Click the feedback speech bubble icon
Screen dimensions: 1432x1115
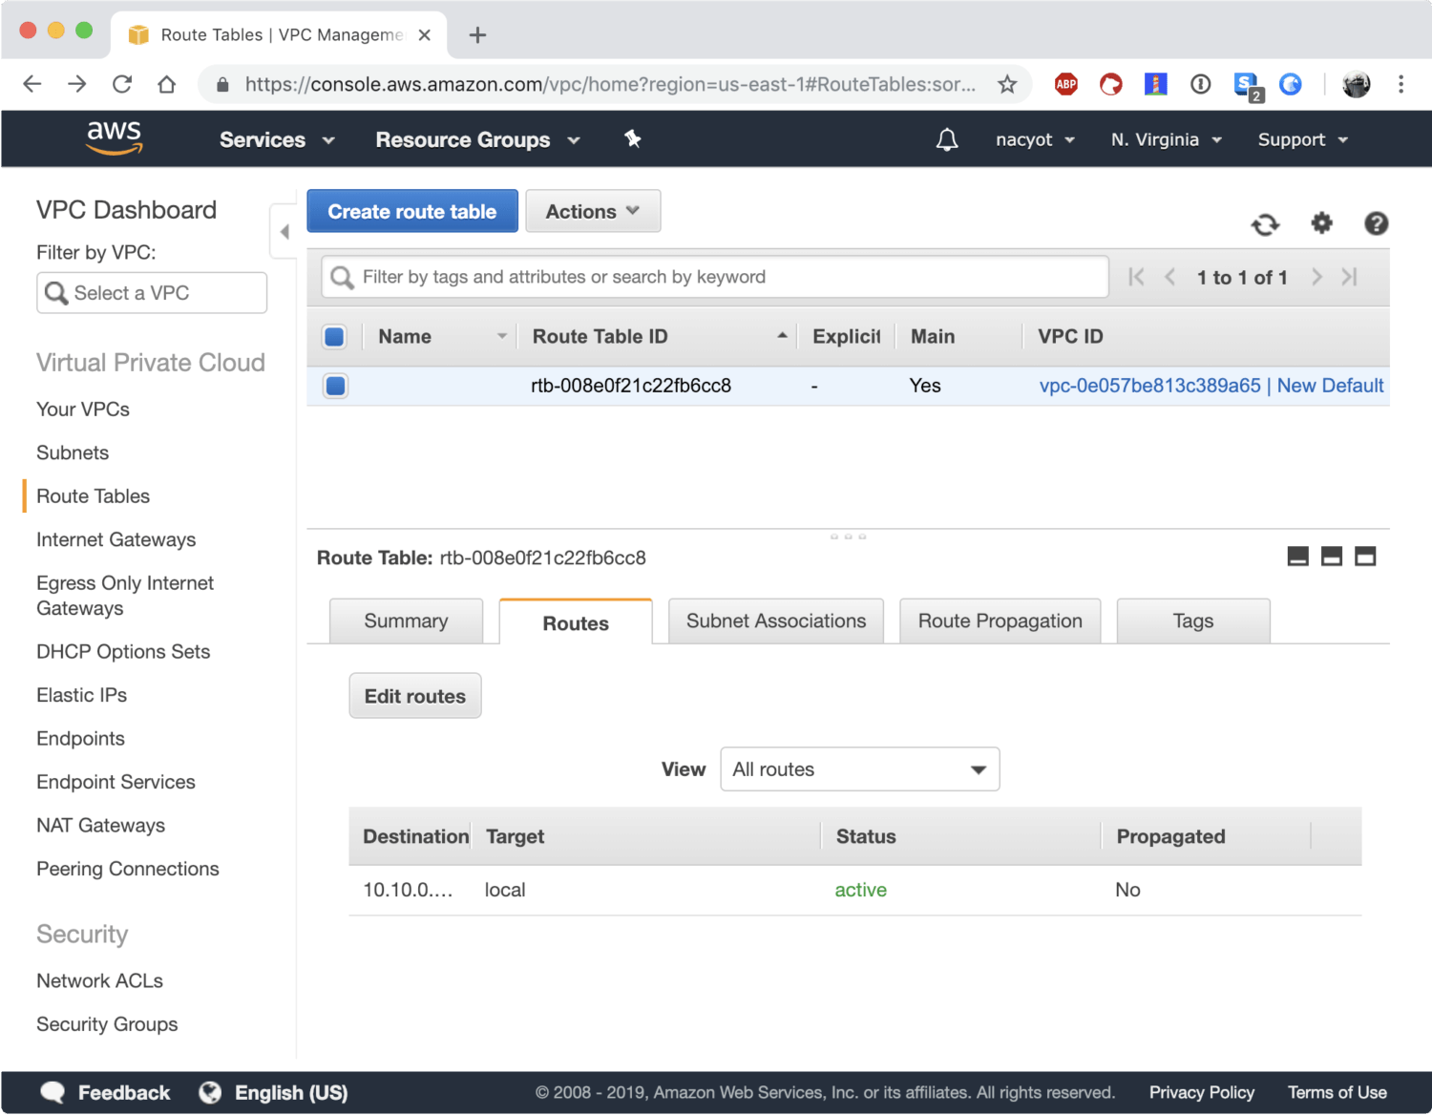click(x=53, y=1093)
